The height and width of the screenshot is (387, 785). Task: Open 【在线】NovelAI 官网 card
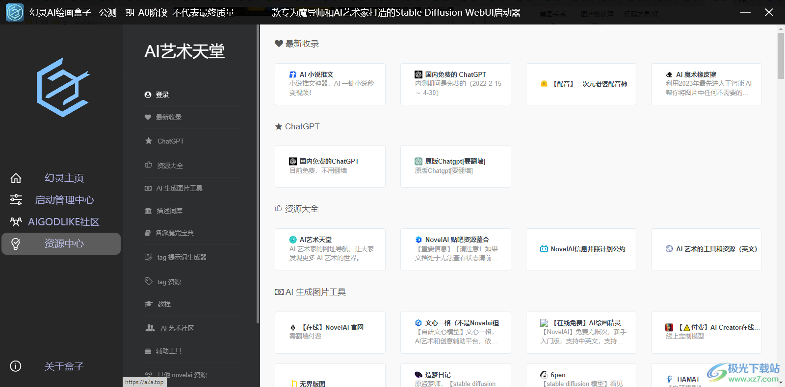330,332
